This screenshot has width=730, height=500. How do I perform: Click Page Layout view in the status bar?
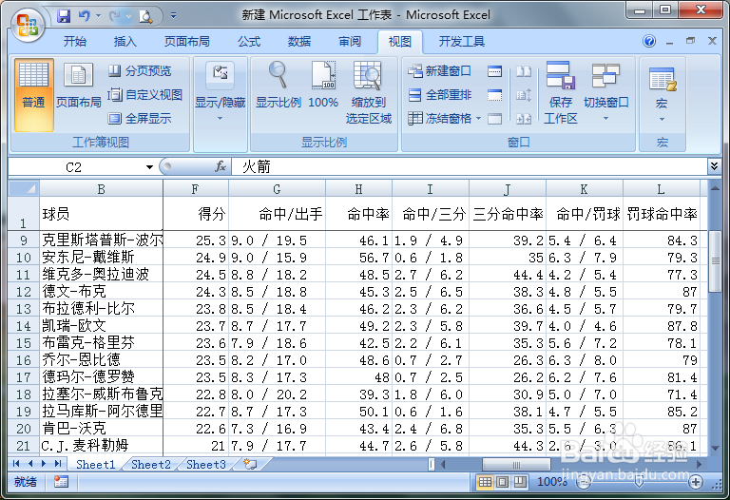tap(502, 482)
